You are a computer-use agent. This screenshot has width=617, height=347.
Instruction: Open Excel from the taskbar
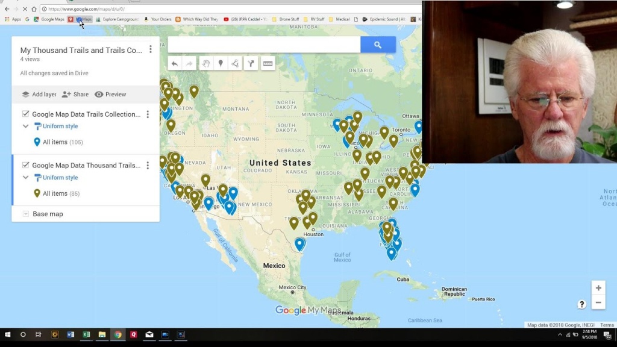click(86, 334)
